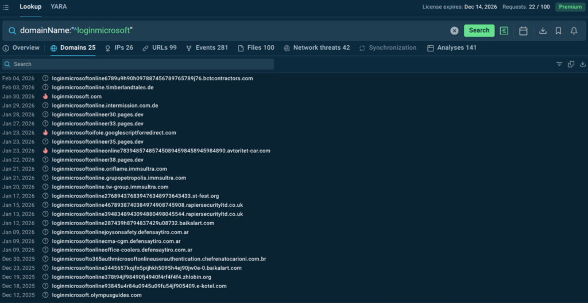Download results from the search bar
The image size is (588, 303).
pos(543,31)
